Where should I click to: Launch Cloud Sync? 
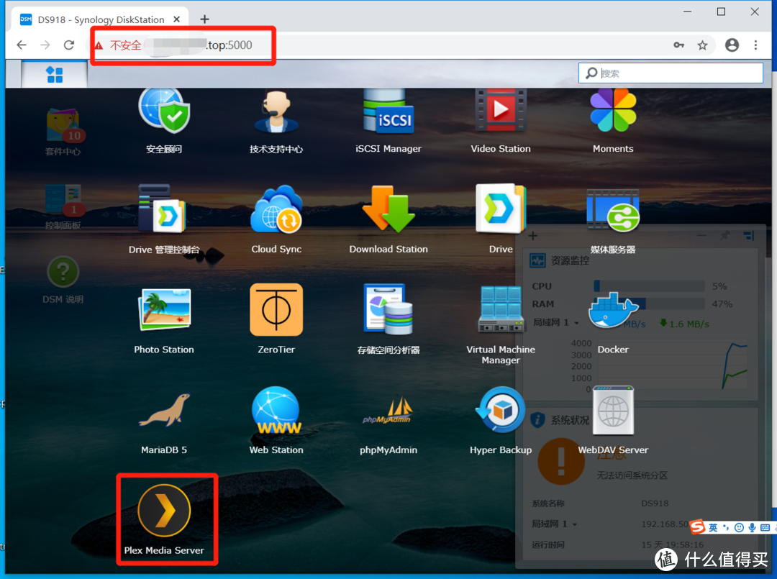[x=276, y=209]
